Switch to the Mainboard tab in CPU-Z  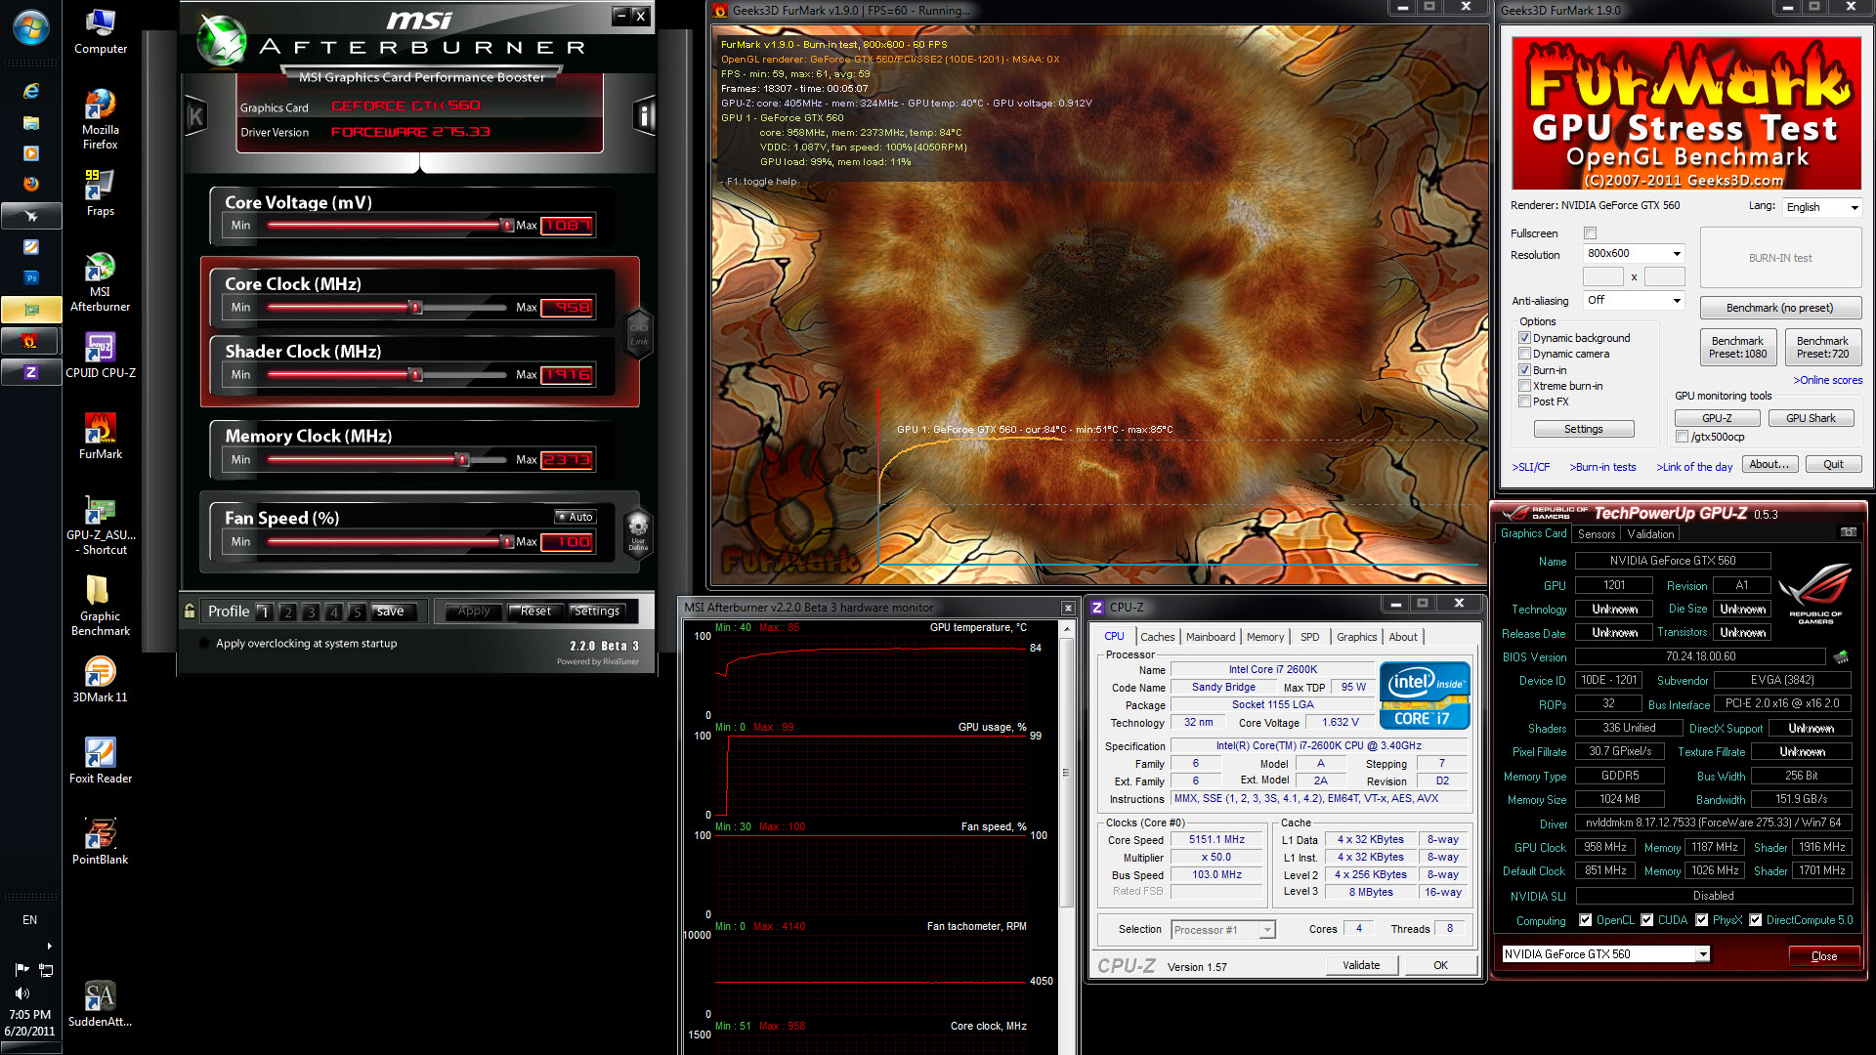click(1210, 637)
